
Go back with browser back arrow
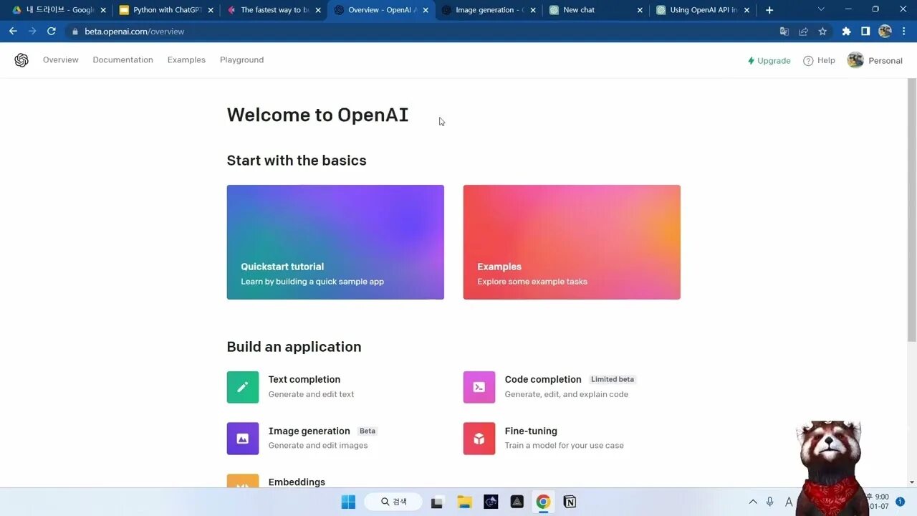coord(13,32)
